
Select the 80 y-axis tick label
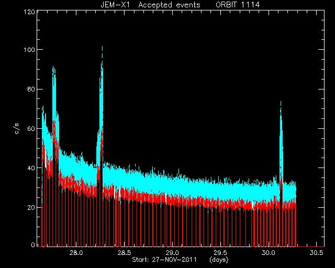(x=31, y=89)
